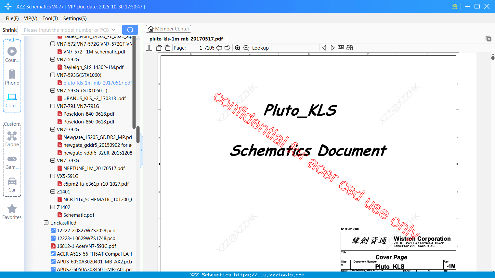Open Poseidon_860_0618.pdf
The image size is (495, 278).
(89, 122)
